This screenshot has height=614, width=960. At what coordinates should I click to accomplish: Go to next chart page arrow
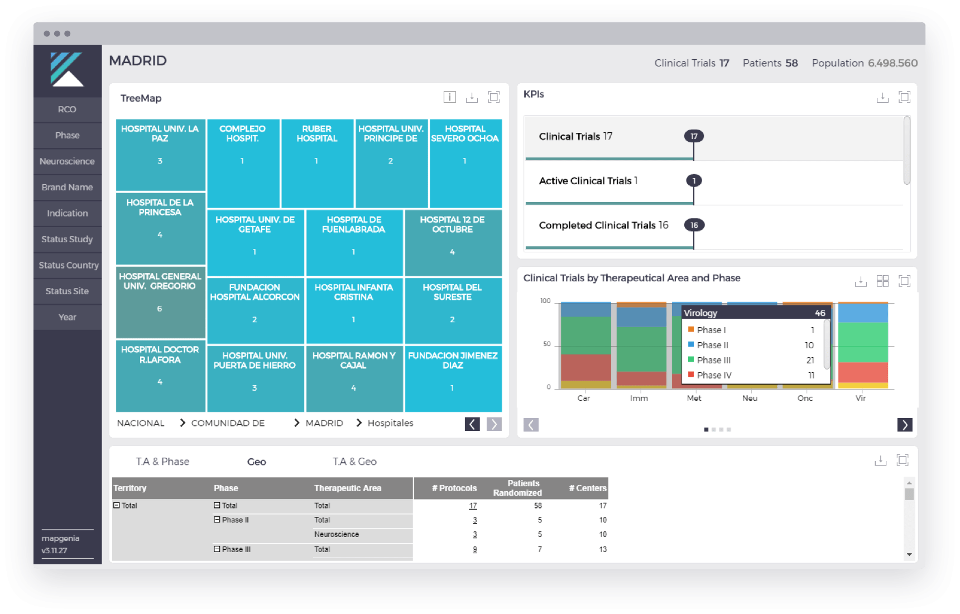point(904,425)
